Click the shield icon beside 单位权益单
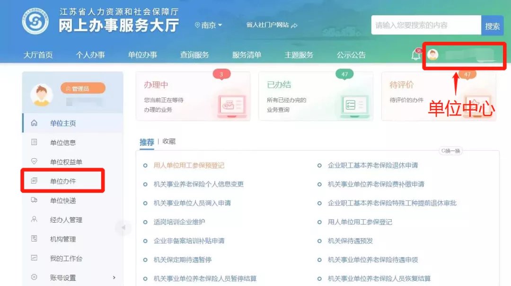Screen dimensions: 511x286 (34, 161)
